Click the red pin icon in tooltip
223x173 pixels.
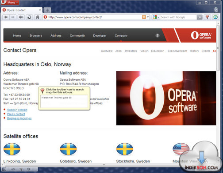click(42, 91)
